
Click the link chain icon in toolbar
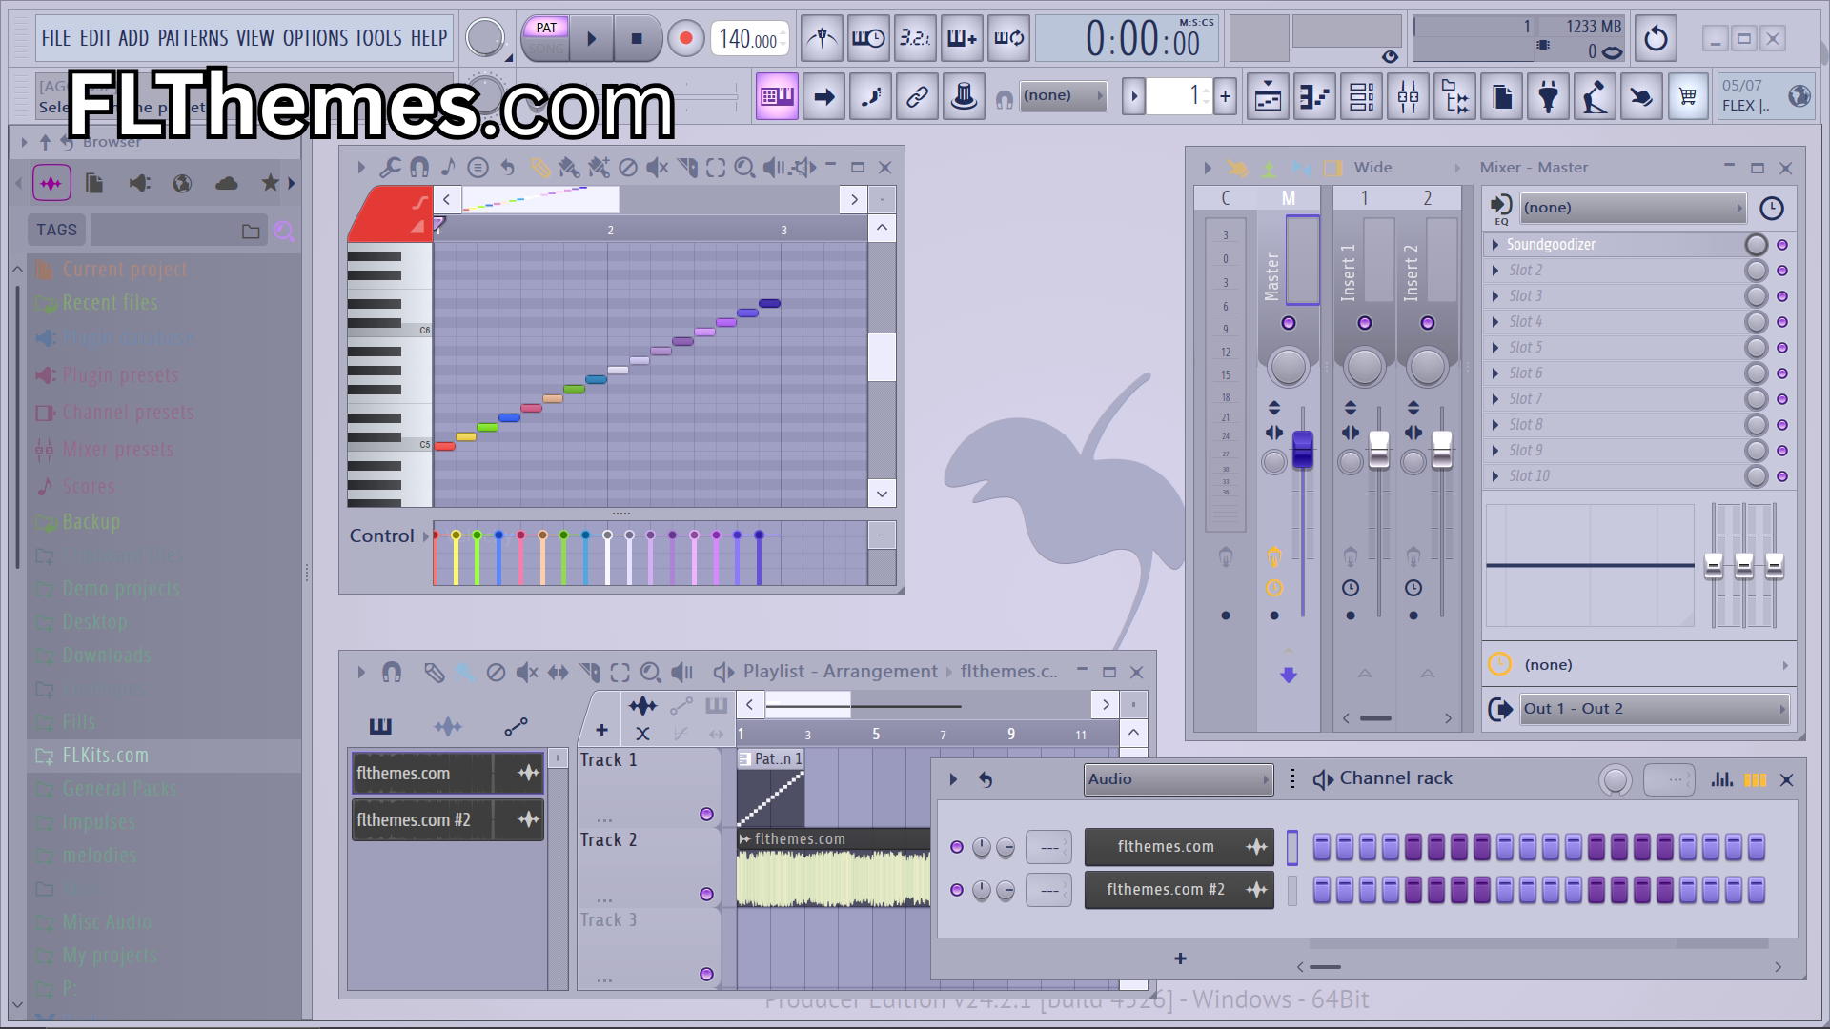pos(917,96)
